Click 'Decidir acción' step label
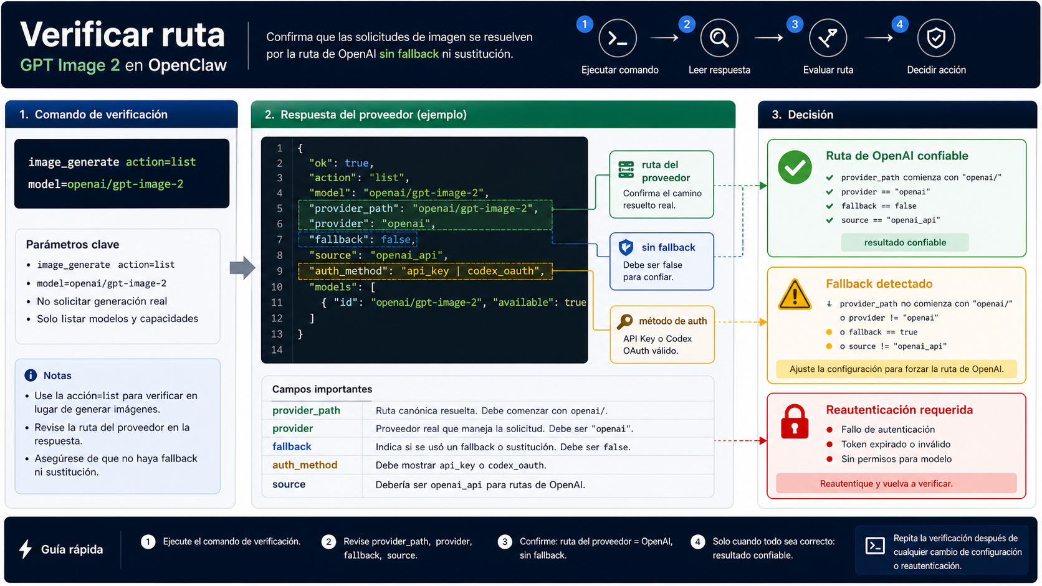This screenshot has height=586, width=1042. (x=936, y=70)
